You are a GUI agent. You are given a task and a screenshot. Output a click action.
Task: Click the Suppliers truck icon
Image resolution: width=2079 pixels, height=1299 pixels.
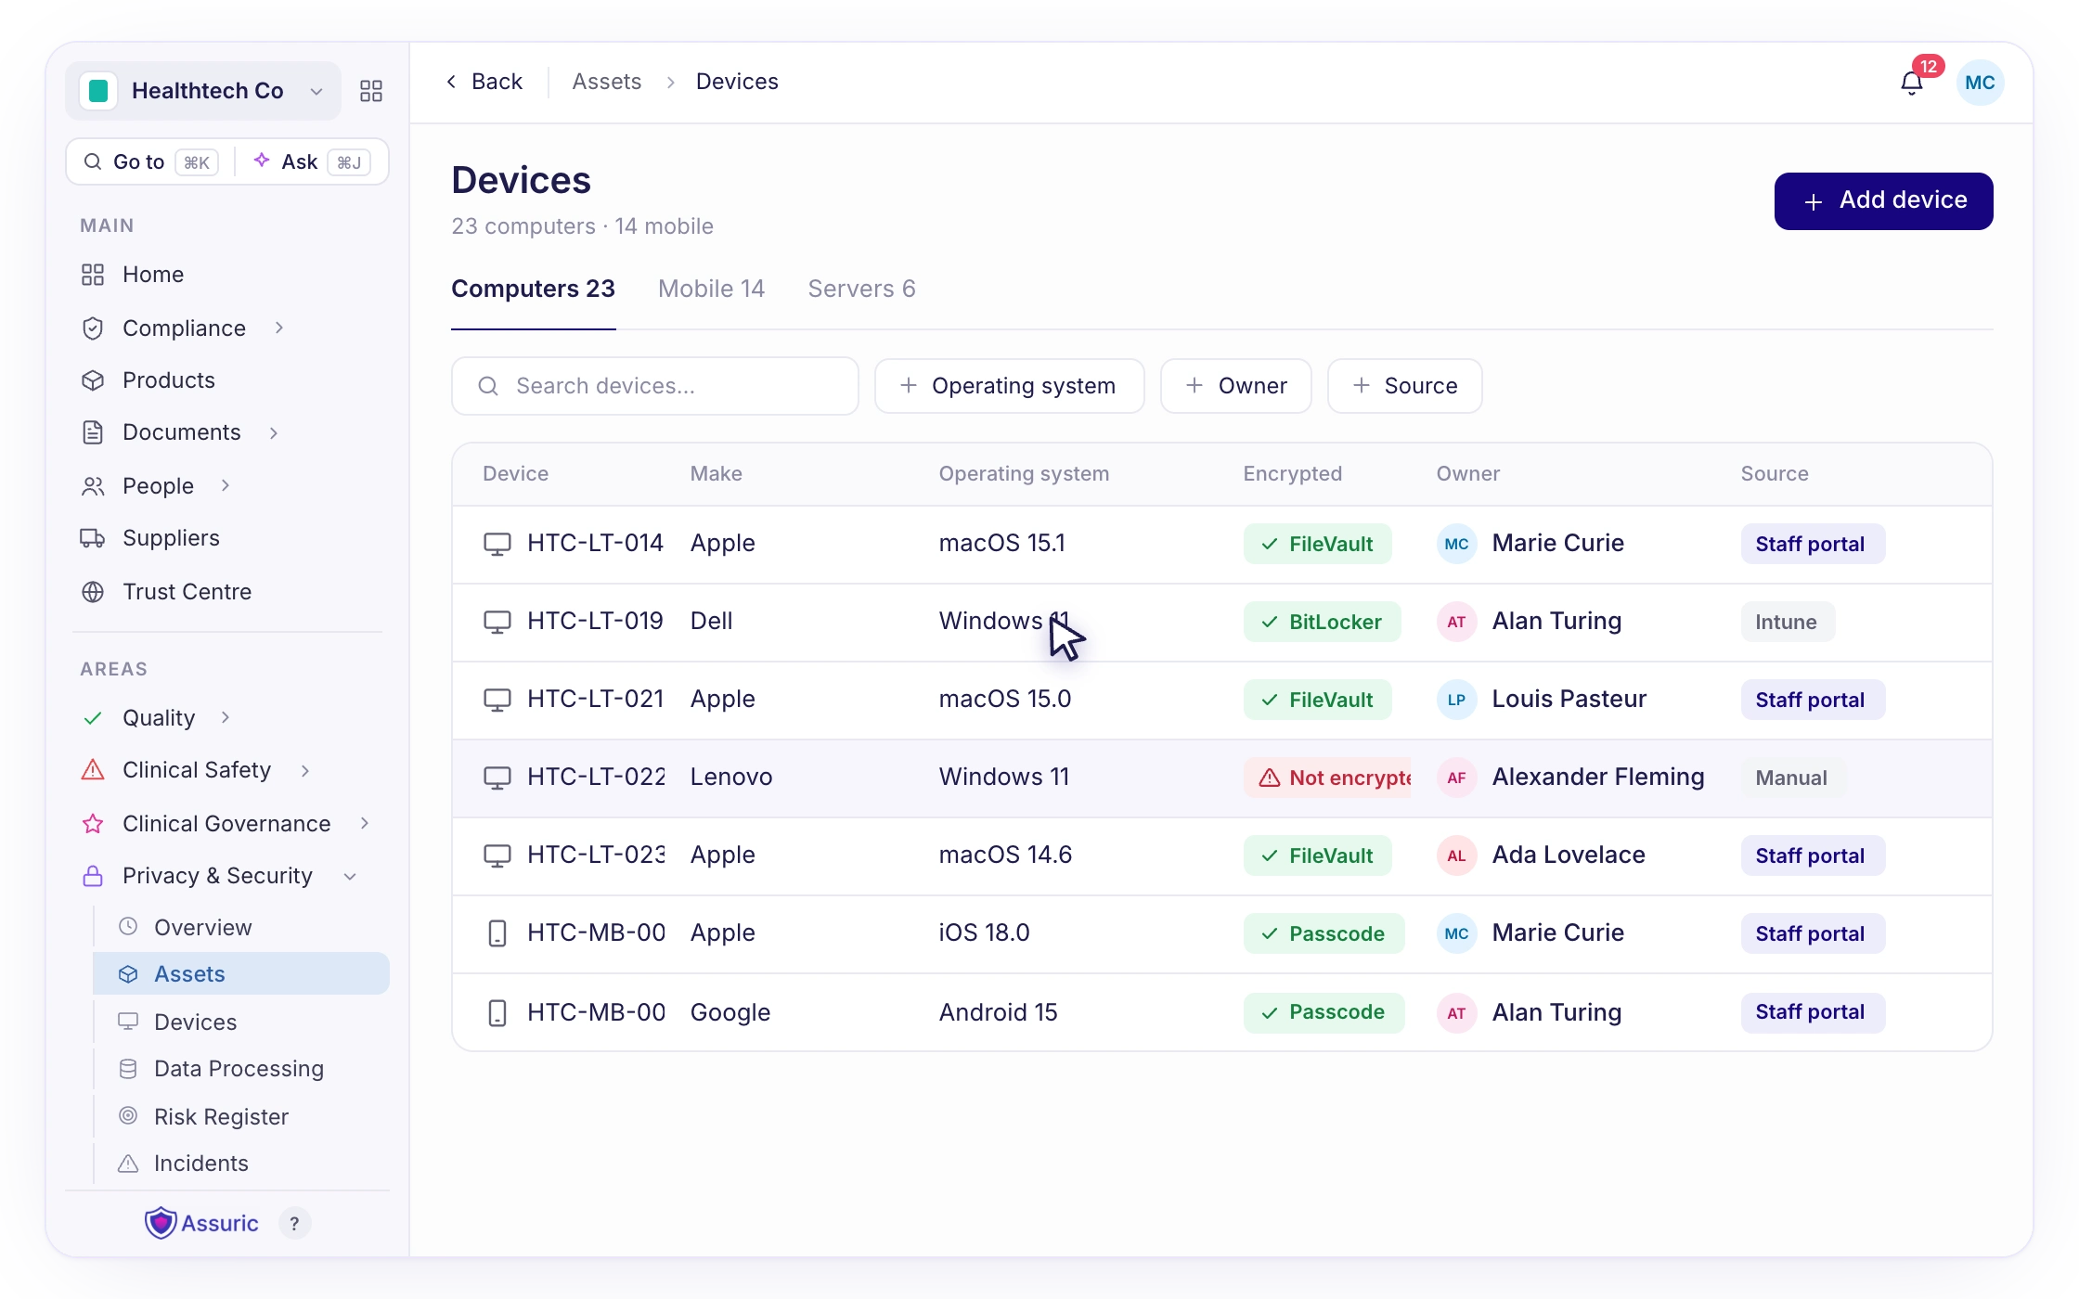[93, 538]
